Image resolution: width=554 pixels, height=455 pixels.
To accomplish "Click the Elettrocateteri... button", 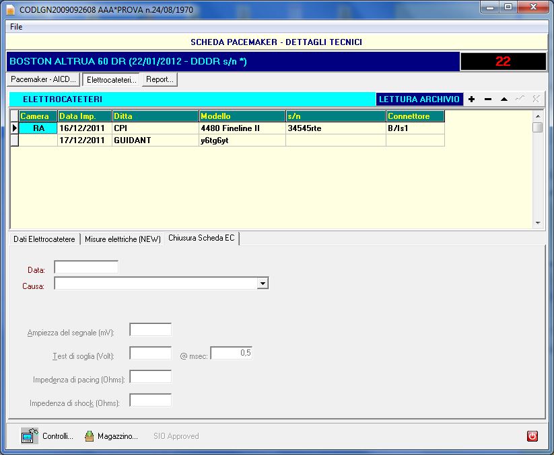I will click(111, 80).
